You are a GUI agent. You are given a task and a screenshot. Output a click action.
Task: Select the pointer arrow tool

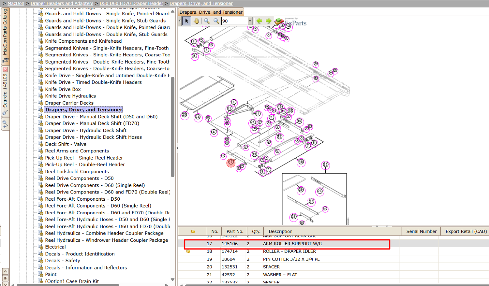[187, 21]
